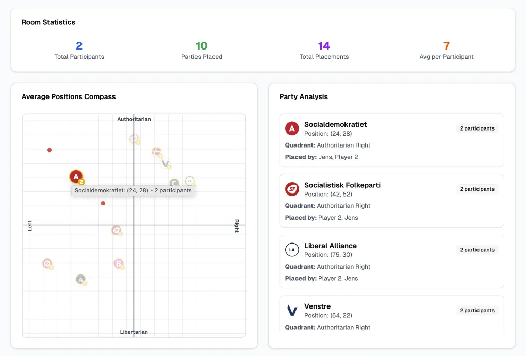Viewport: 526px width, 356px height.
Task: Click the "Right" axis label on the compass
Action: coord(237,226)
